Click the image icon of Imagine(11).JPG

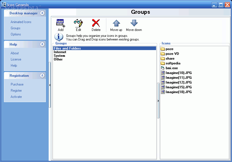[x=163, y=78]
